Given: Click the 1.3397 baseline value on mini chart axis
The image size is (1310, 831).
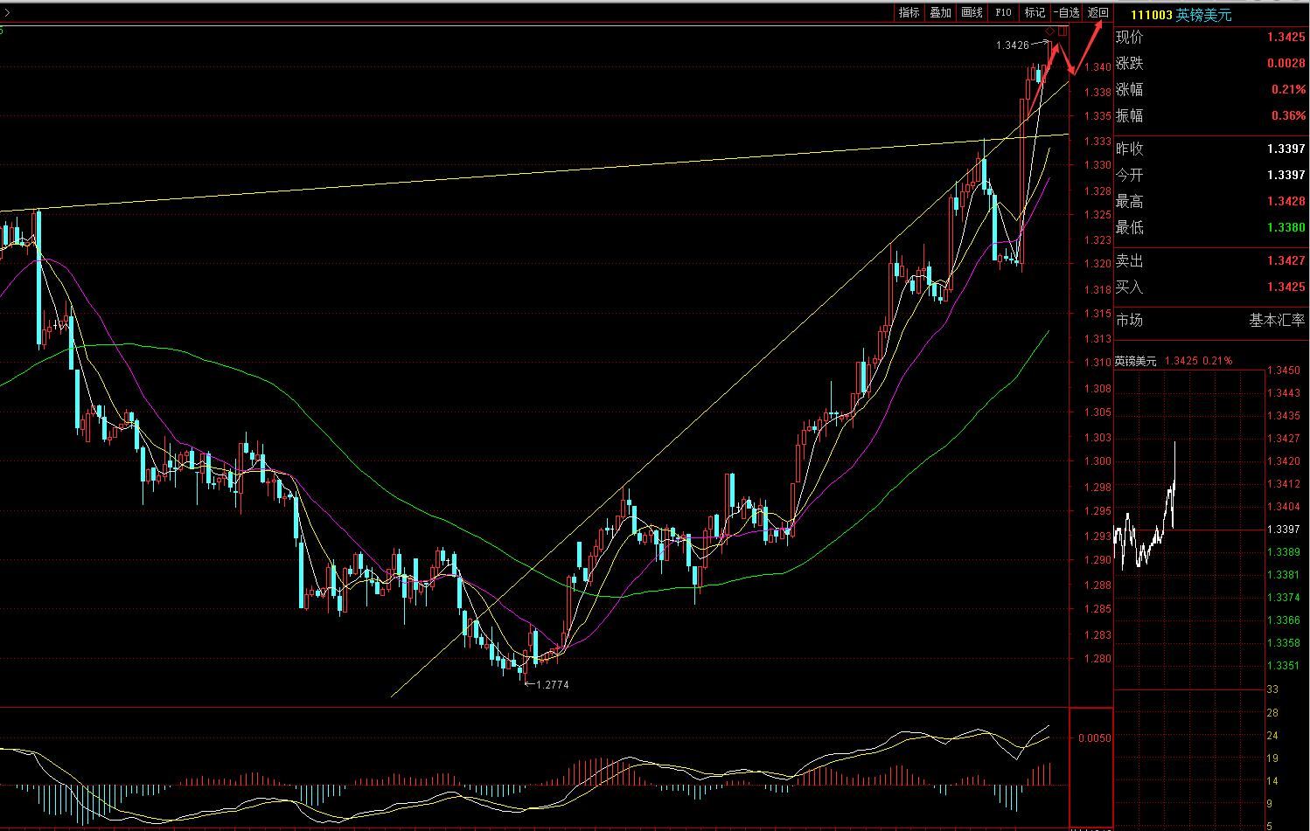Looking at the screenshot, I should 1284,530.
